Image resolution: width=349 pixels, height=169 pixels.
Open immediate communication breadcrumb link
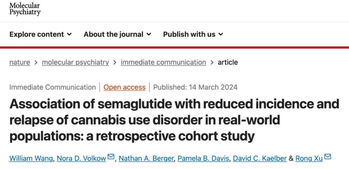pos(163,62)
